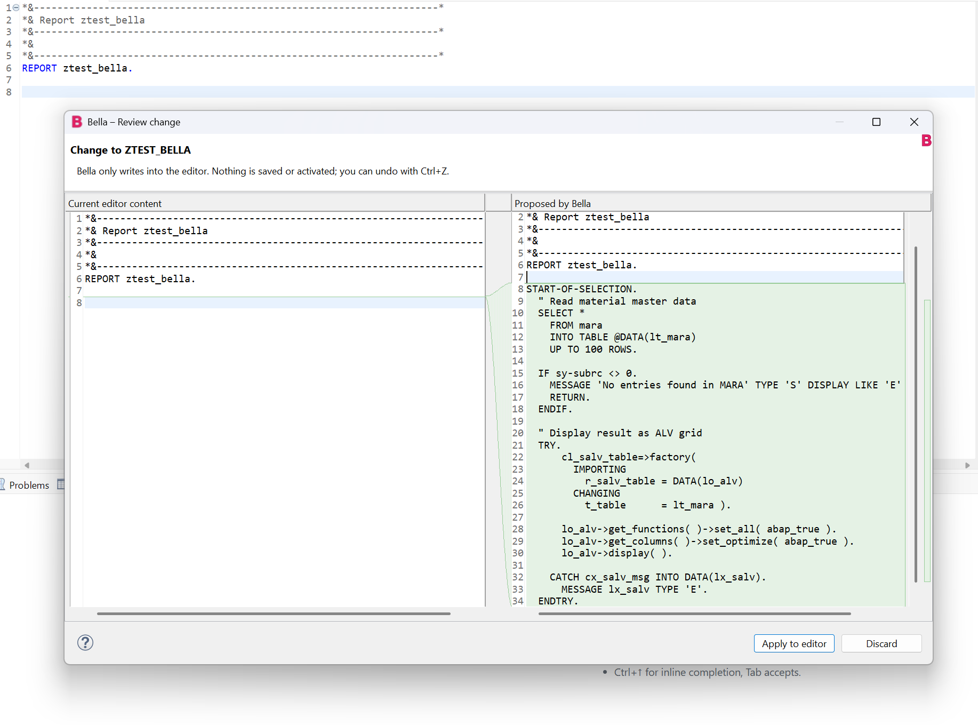
Task: Collapse the comment block fold marker at line 1
Action: (x=16, y=7)
